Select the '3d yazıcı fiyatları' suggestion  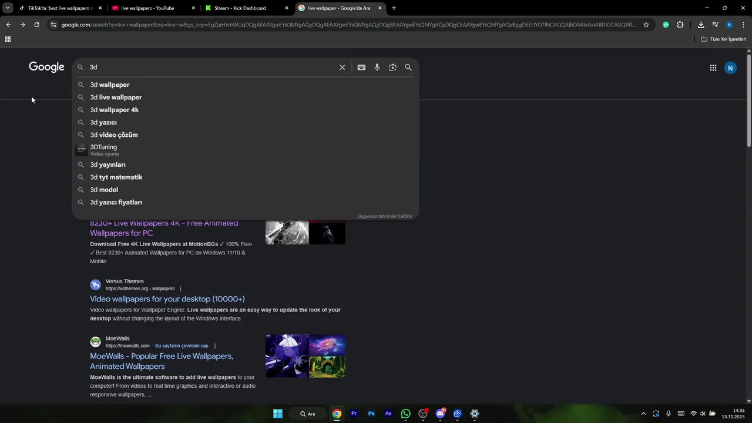(x=246, y=203)
